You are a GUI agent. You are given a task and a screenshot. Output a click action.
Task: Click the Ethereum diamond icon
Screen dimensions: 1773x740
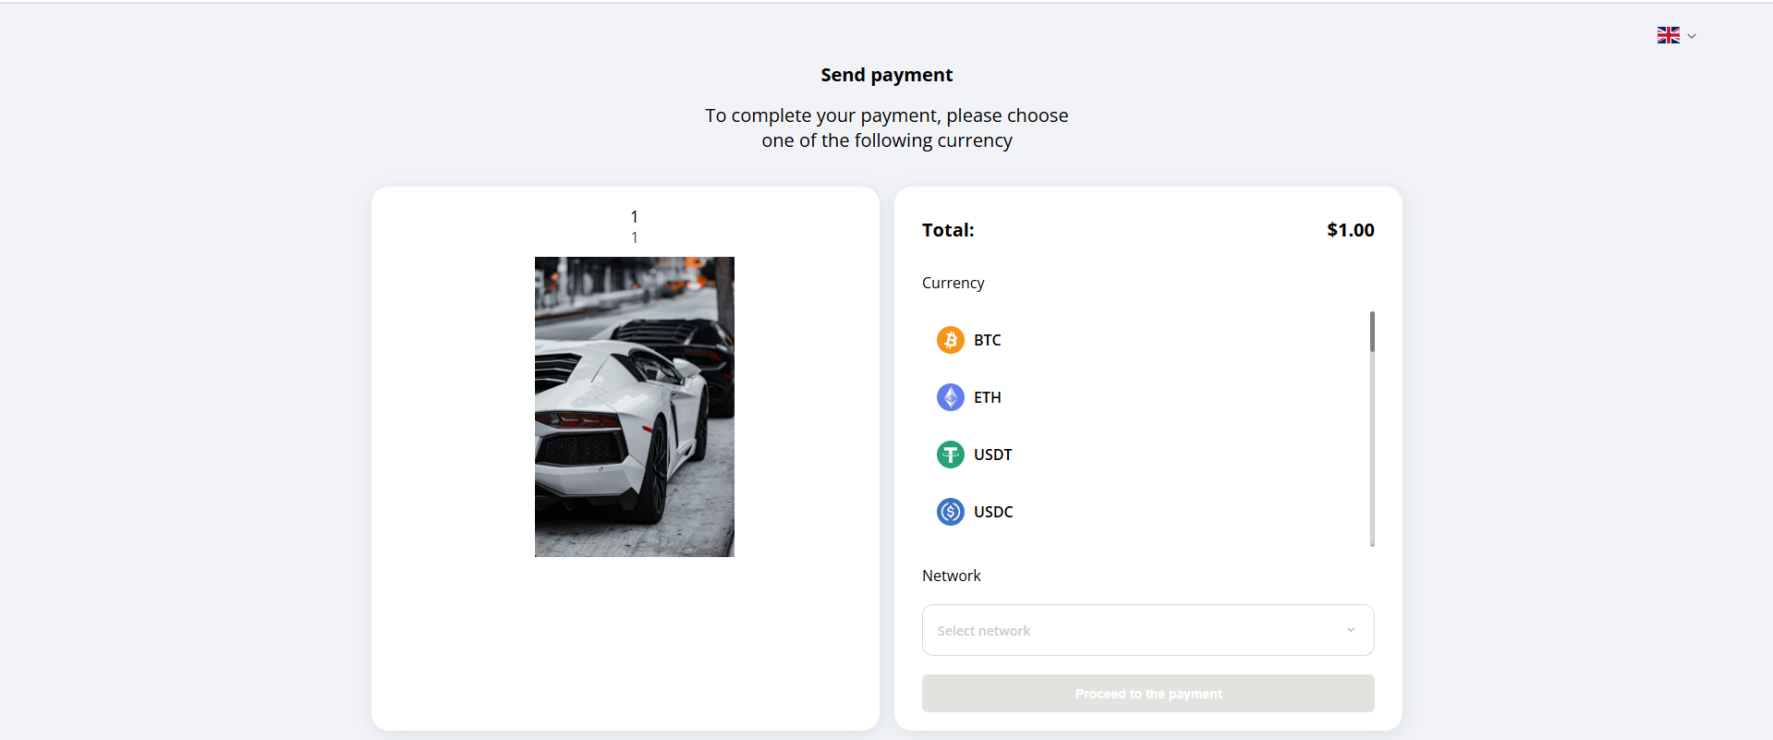950,397
